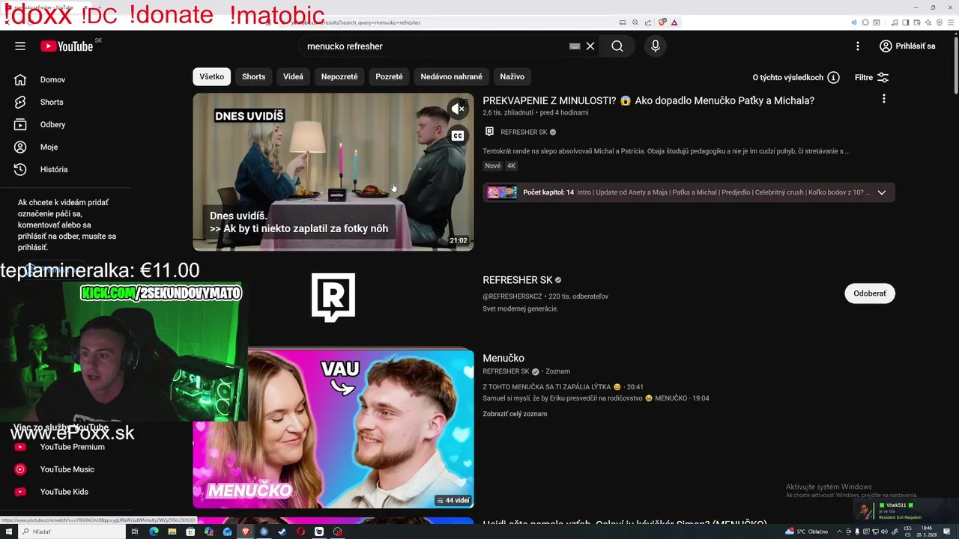Select the Shorts filter chip
This screenshot has height=539, width=959.
tap(253, 76)
